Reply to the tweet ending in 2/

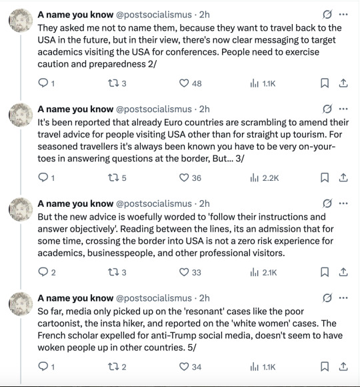[46, 83]
